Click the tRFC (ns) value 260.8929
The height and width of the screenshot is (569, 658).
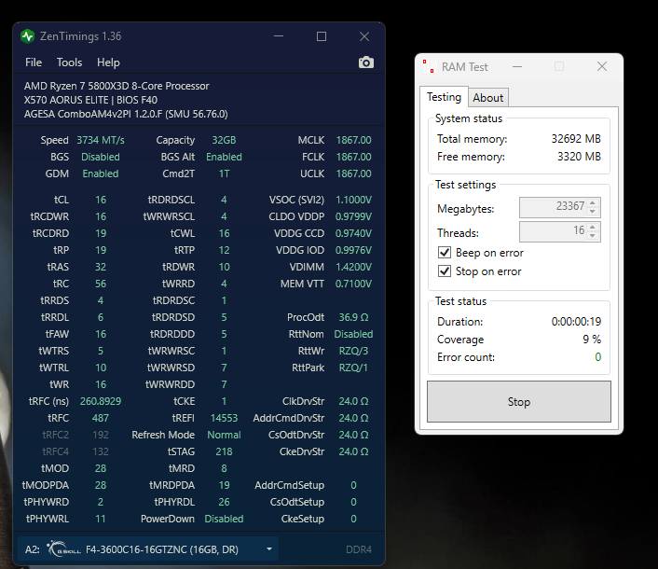click(101, 401)
